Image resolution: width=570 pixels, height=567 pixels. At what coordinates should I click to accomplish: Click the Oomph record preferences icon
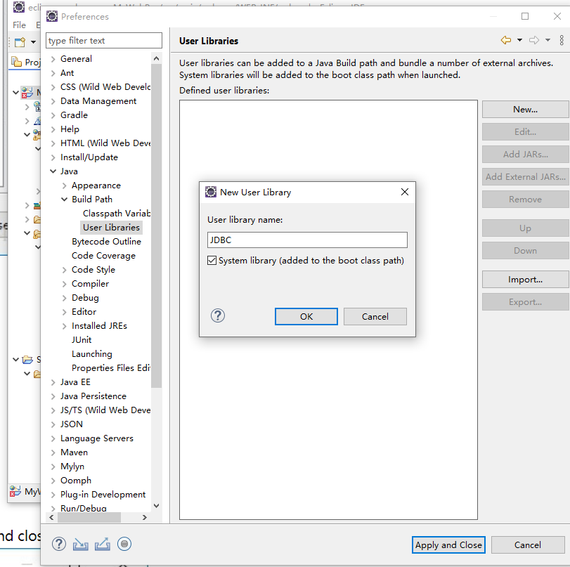tap(124, 544)
